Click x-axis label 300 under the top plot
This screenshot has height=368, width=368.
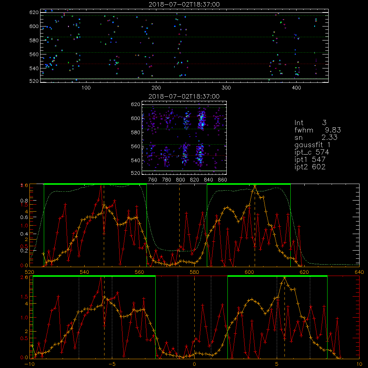coord(226,88)
